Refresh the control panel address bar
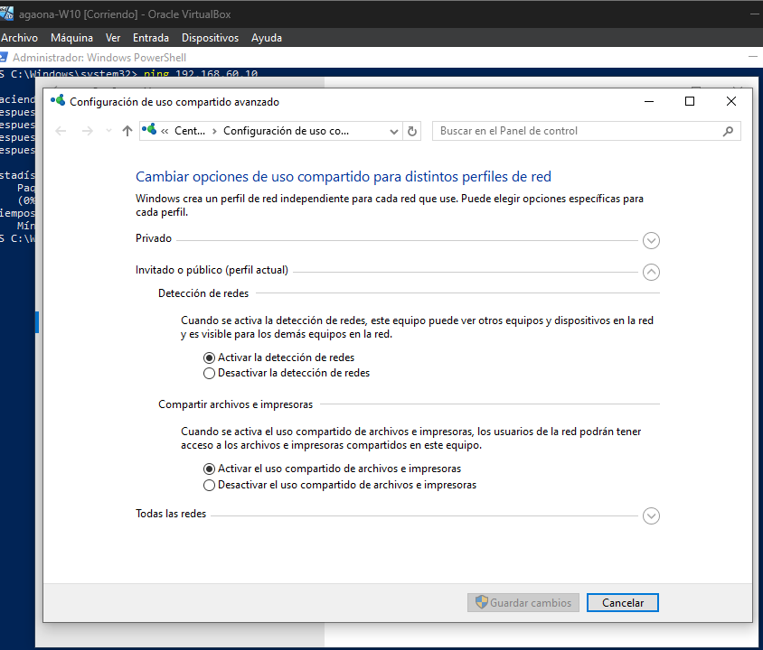This screenshot has width=763, height=650. coord(413,131)
